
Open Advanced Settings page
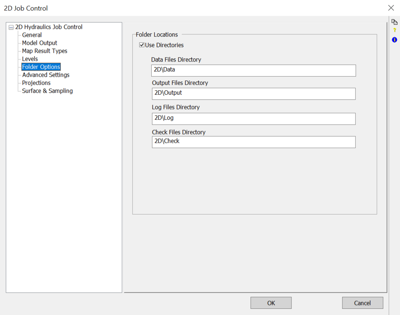point(46,75)
